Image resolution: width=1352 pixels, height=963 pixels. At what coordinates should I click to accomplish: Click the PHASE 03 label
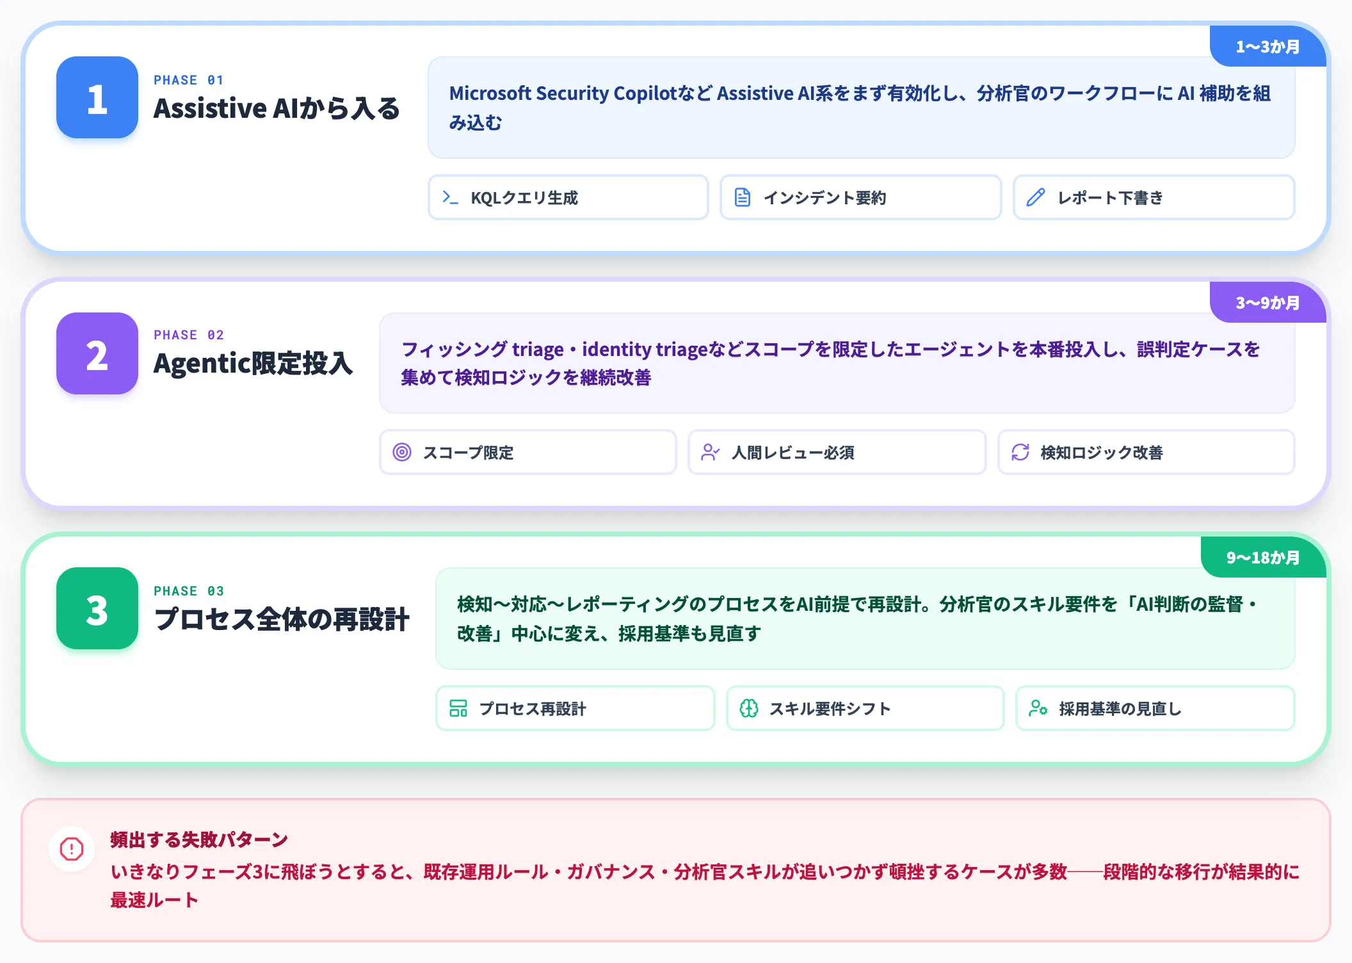(189, 591)
